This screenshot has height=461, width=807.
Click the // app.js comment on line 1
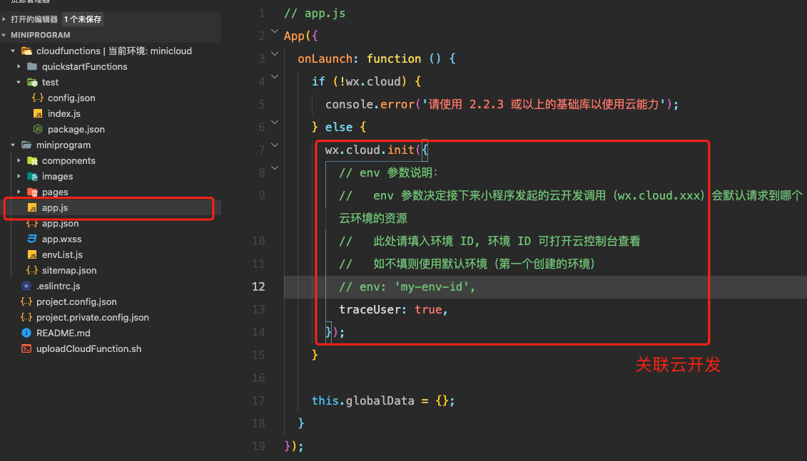(x=315, y=14)
